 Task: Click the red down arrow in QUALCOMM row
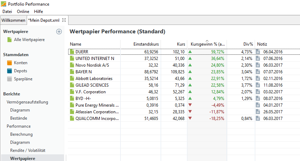click(190, 118)
